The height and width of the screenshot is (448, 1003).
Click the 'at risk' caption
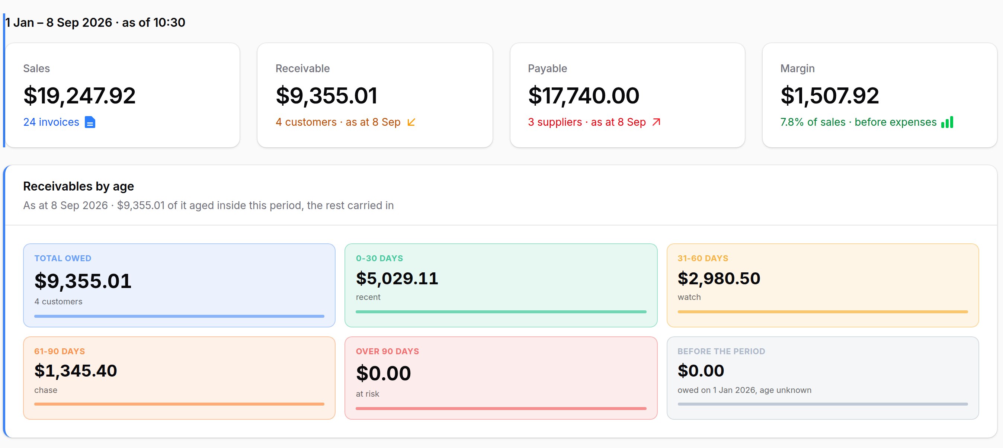tap(367, 394)
